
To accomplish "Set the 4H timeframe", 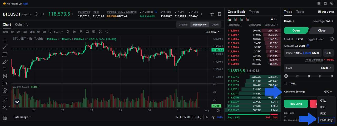I will [x=44, y=32].
